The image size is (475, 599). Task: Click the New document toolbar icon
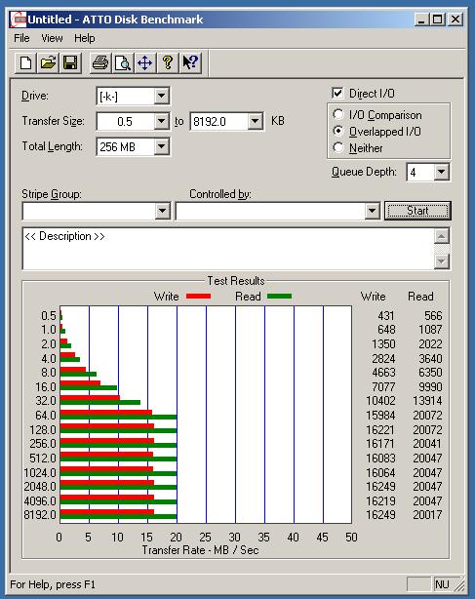coord(25,62)
